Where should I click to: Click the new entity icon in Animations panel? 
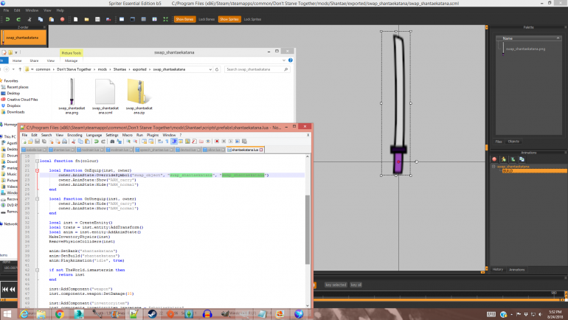pyautogui.click(x=513, y=159)
